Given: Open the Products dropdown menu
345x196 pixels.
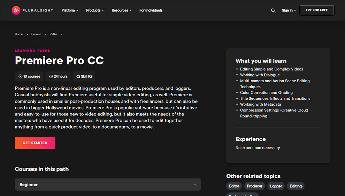Looking at the screenshot, I should [x=95, y=10].
